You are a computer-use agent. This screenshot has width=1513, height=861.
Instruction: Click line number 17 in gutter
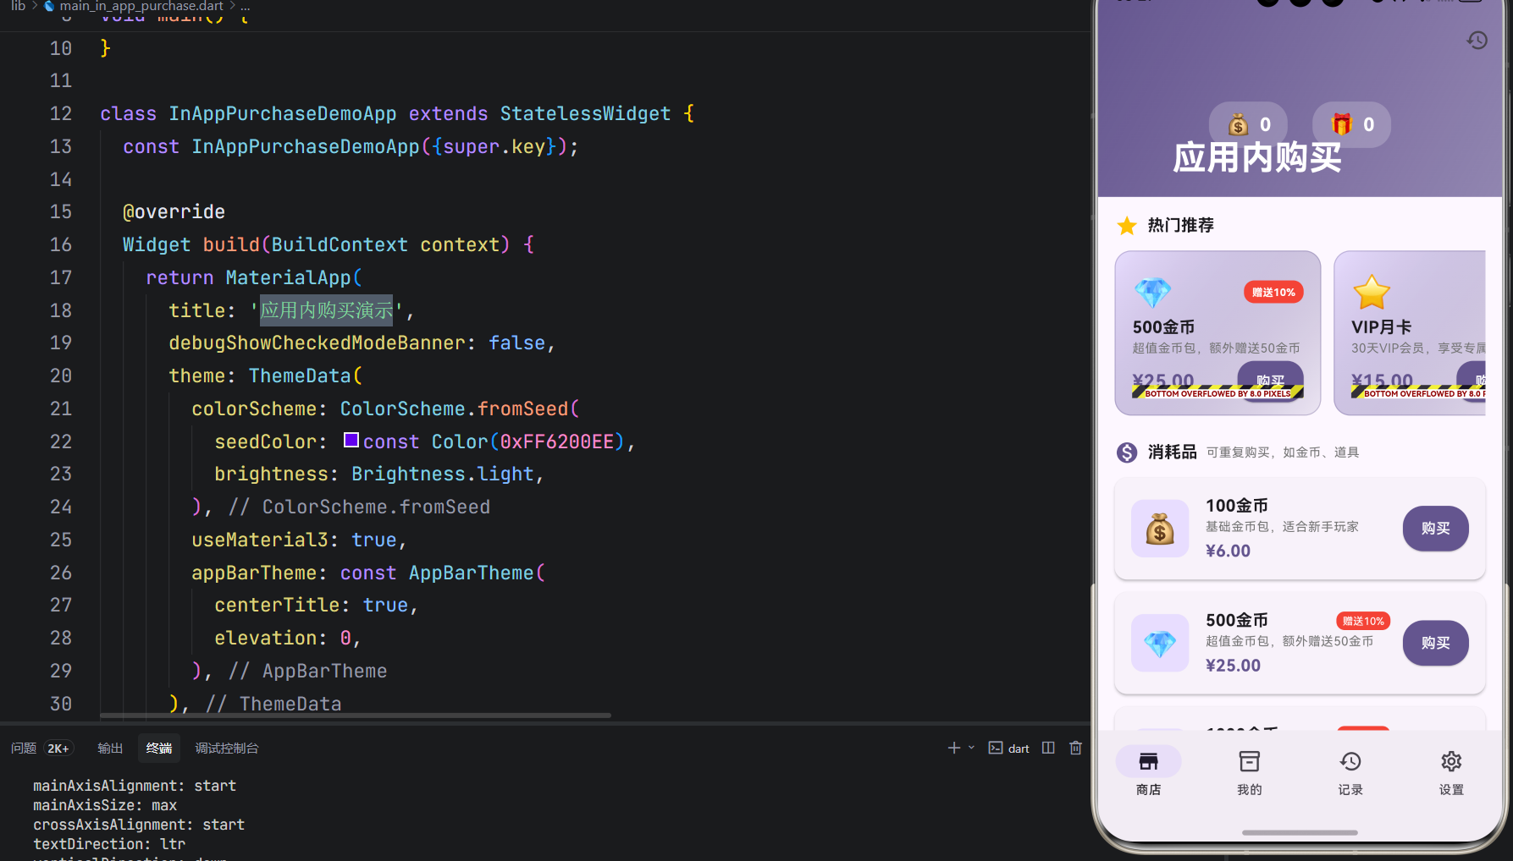pyautogui.click(x=61, y=277)
